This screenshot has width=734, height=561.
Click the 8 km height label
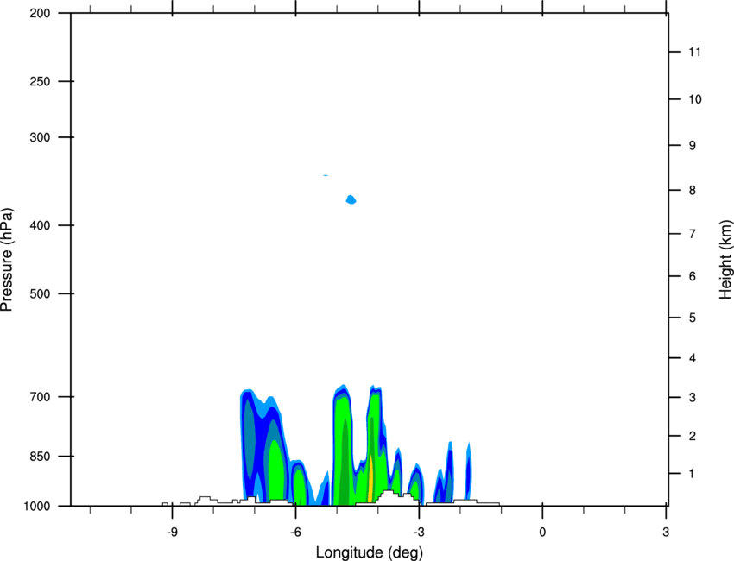pos(693,190)
